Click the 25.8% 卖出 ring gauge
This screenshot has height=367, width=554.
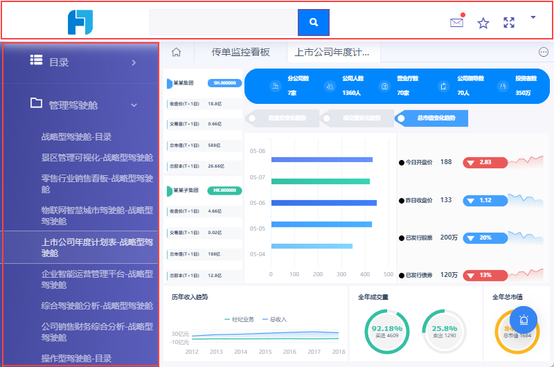point(445,331)
